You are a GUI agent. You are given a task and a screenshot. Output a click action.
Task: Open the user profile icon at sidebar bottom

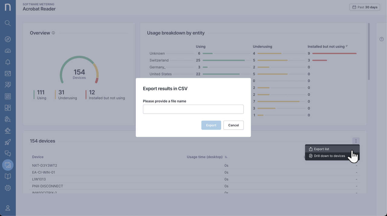coord(8,208)
